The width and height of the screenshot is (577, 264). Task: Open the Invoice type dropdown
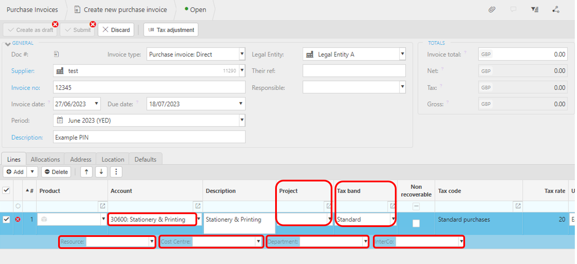click(x=242, y=54)
